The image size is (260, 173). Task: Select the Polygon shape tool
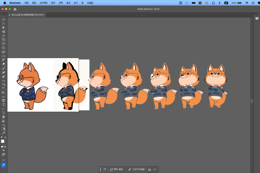click(4, 48)
